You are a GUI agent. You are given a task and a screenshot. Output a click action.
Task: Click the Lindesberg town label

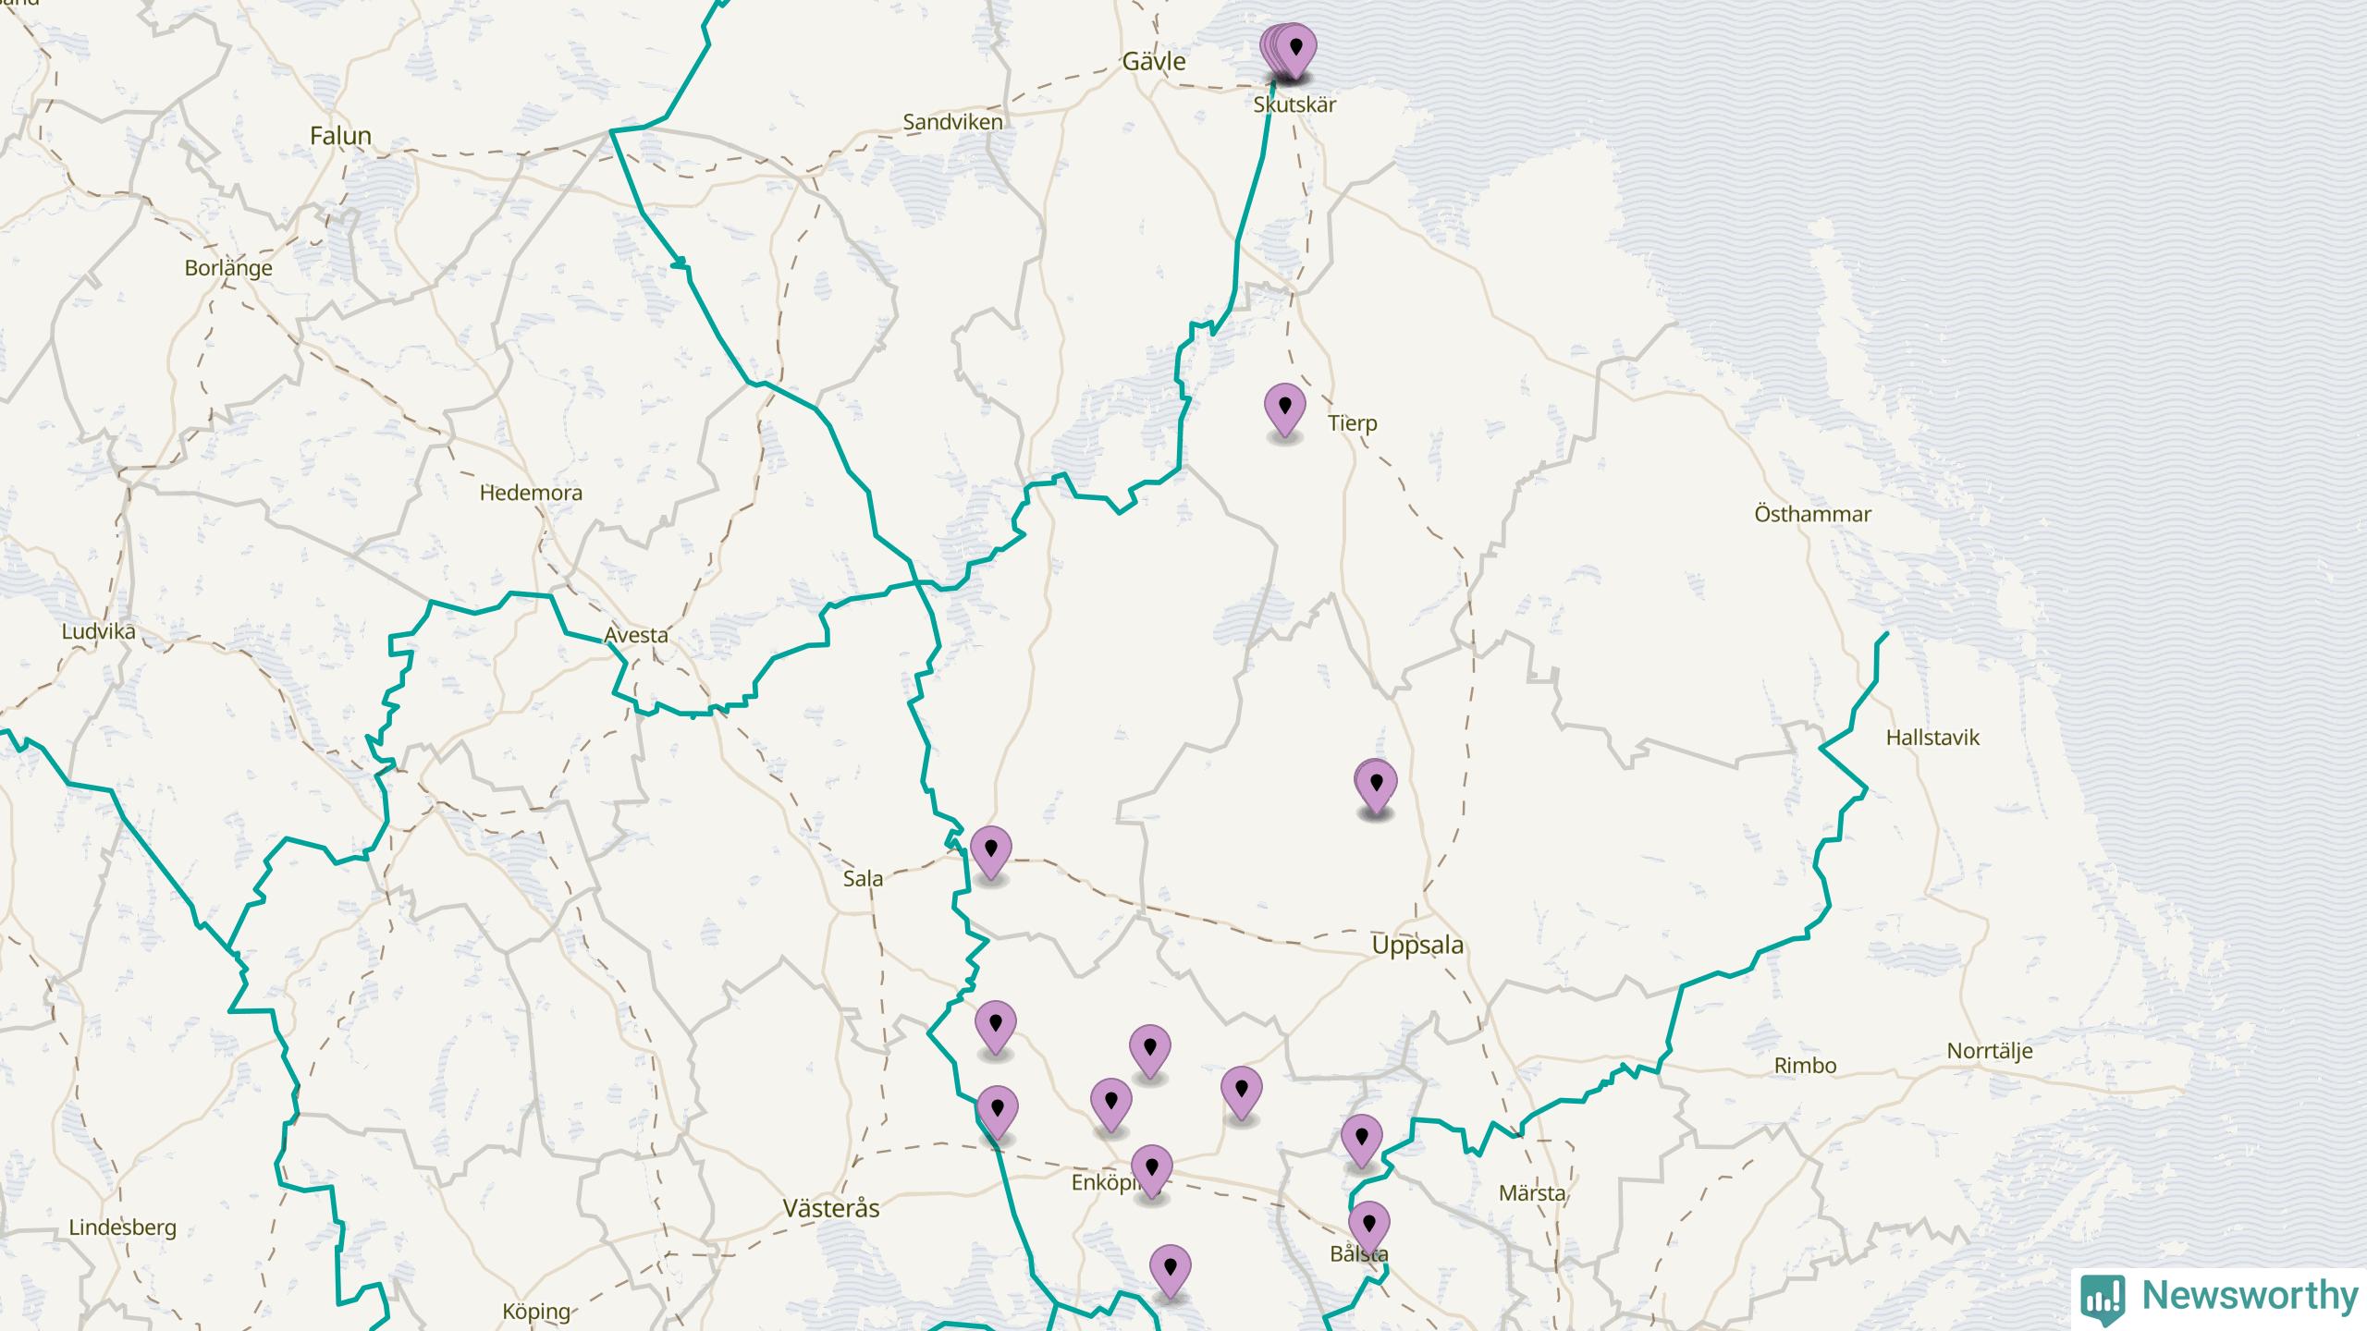click(x=122, y=1228)
